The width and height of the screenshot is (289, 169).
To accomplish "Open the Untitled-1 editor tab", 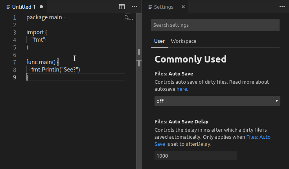I will 24,7.
